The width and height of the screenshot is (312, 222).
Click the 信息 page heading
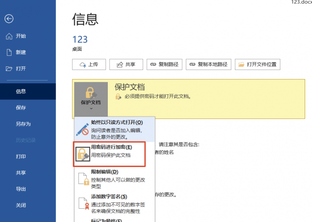coord(85,20)
